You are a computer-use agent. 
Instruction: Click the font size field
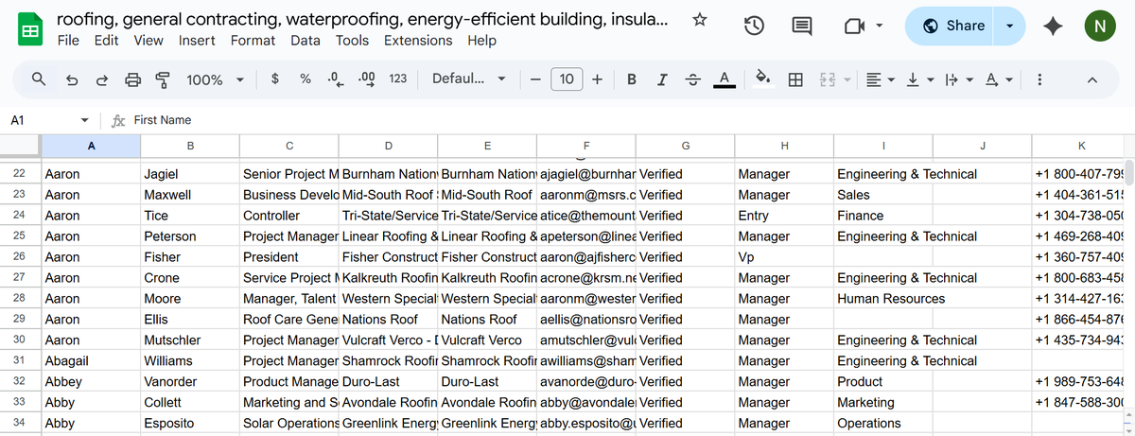566,79
